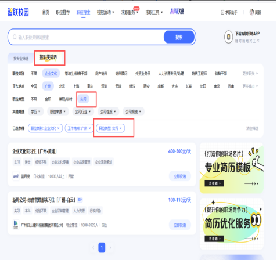277x260 pixels.
Task: Remove the 职位类型:实习 filter tag
Action: point(120,128)
